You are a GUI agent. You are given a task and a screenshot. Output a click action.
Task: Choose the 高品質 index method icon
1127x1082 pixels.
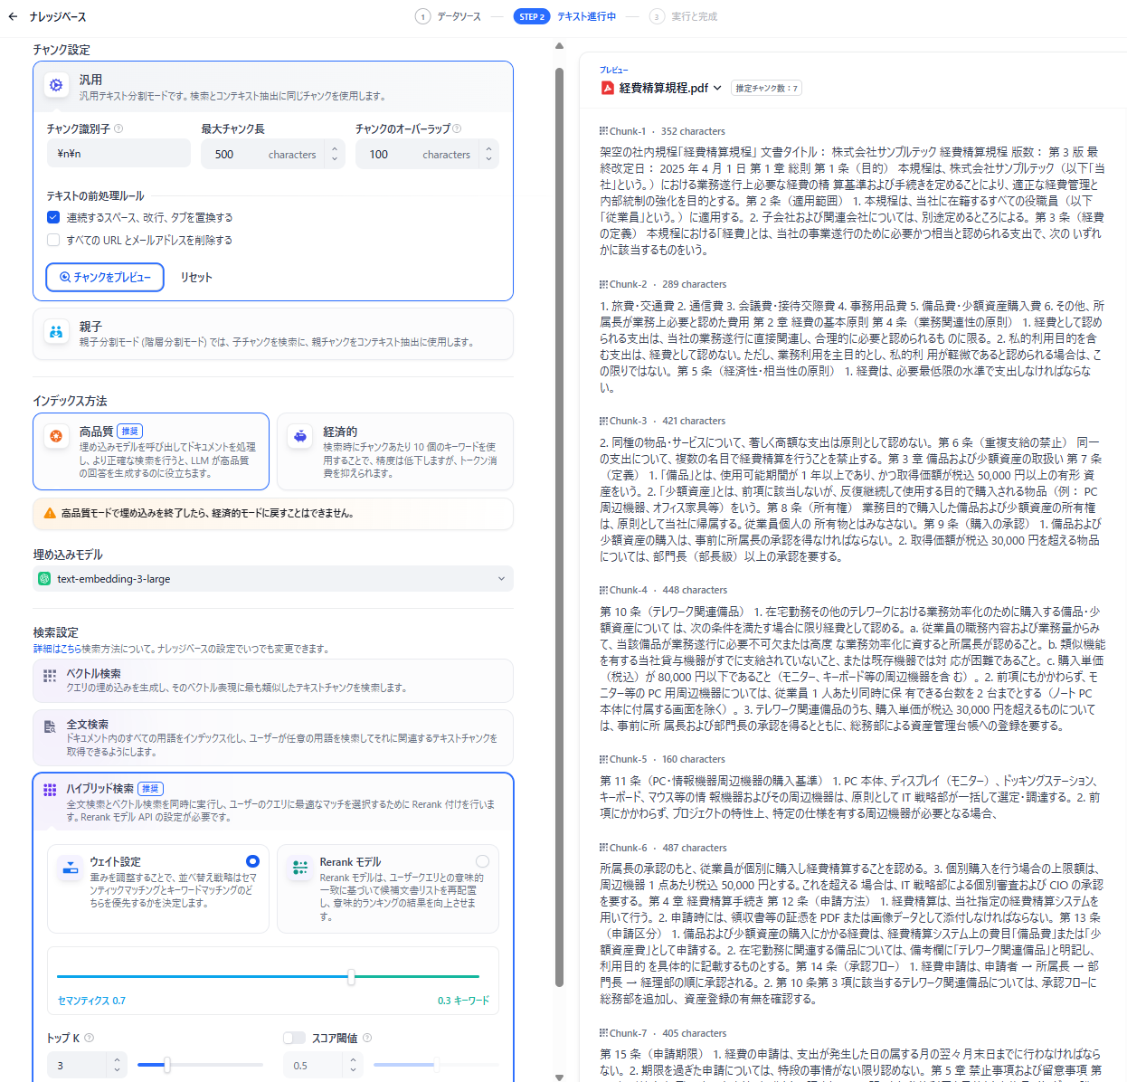[x=56, y=436]
